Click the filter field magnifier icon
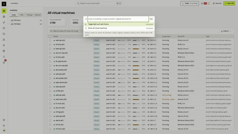Image resolution: width=238 pixels, height=134 pixels. tap(51, 31)
